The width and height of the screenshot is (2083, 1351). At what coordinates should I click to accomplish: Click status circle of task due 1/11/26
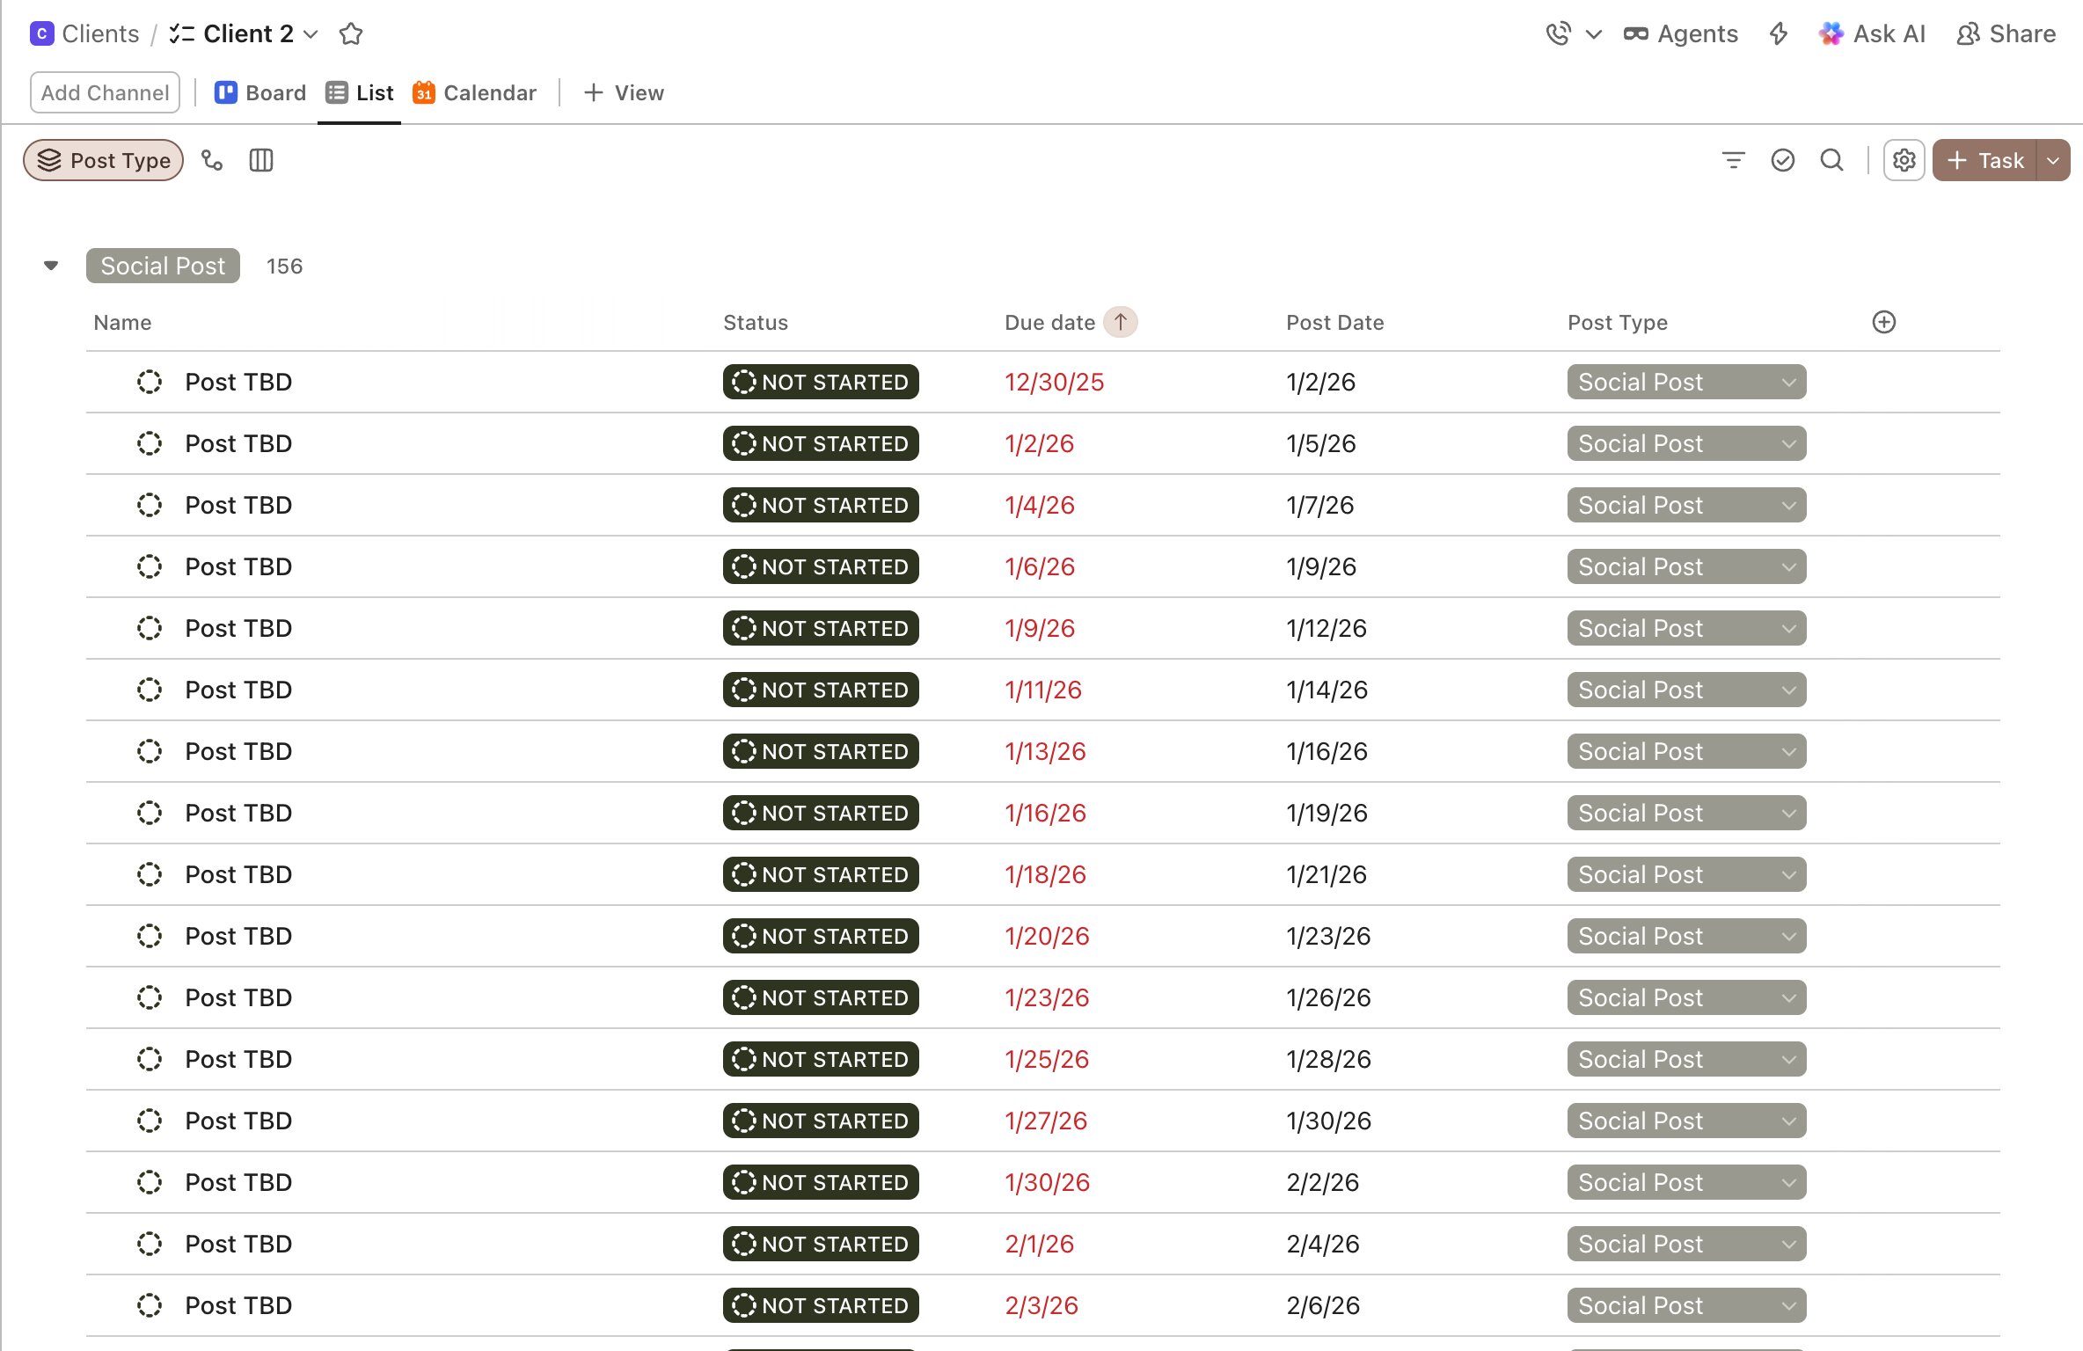150,690
